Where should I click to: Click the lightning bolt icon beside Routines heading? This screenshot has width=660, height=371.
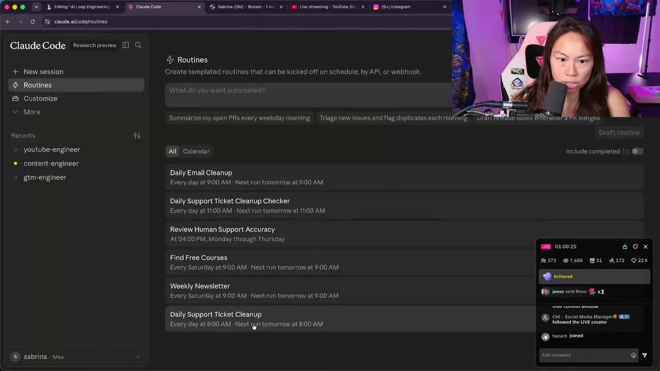(x=170, y=60)
